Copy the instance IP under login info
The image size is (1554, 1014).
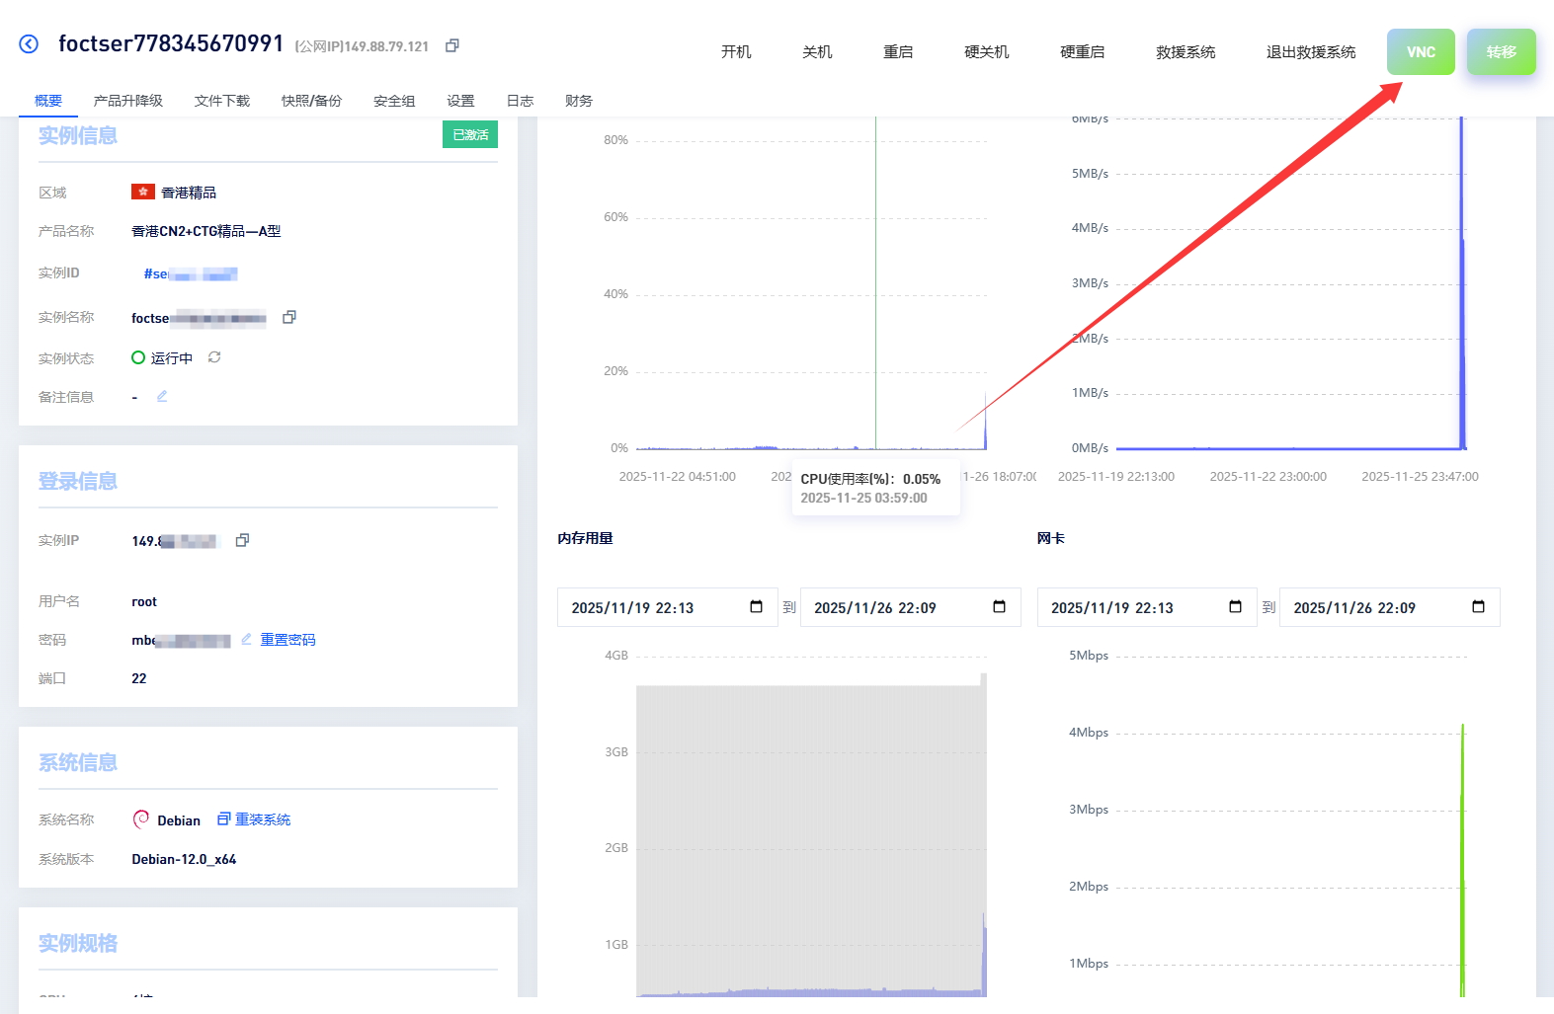242,540
